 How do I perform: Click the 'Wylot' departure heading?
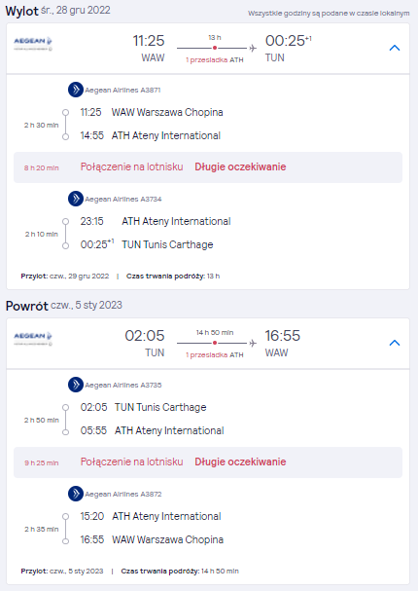tap(21, 11)
